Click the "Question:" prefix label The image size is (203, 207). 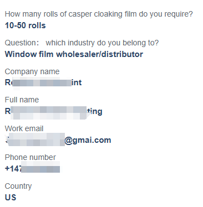coord(22,43)
